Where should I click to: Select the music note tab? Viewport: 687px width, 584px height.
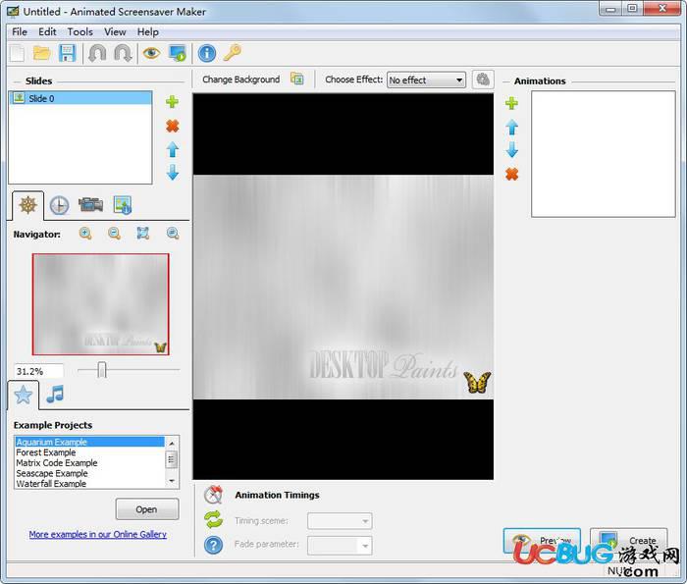(x=55, y=395)
